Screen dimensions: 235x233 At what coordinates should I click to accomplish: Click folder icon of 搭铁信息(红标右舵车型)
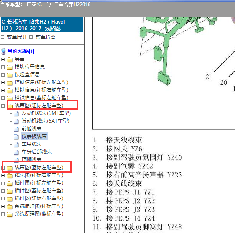point(10,90)
